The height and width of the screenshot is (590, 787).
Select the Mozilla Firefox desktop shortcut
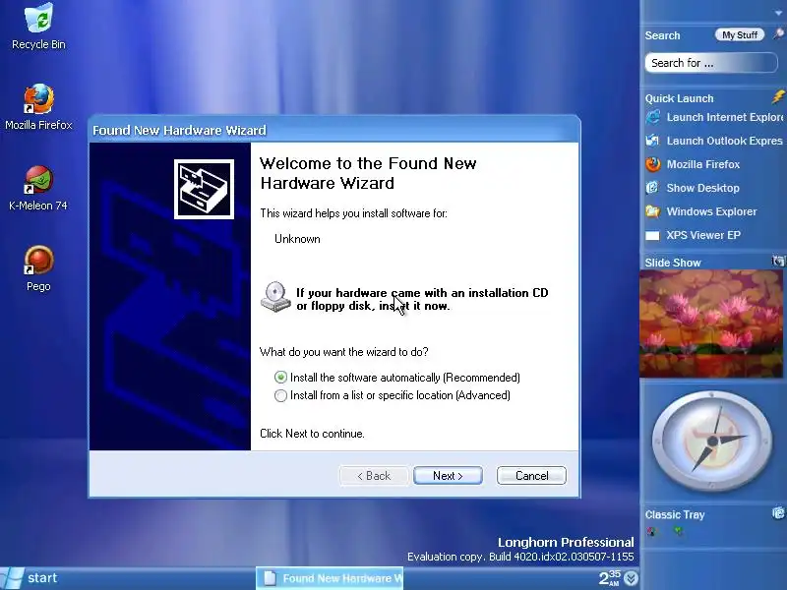38,107
